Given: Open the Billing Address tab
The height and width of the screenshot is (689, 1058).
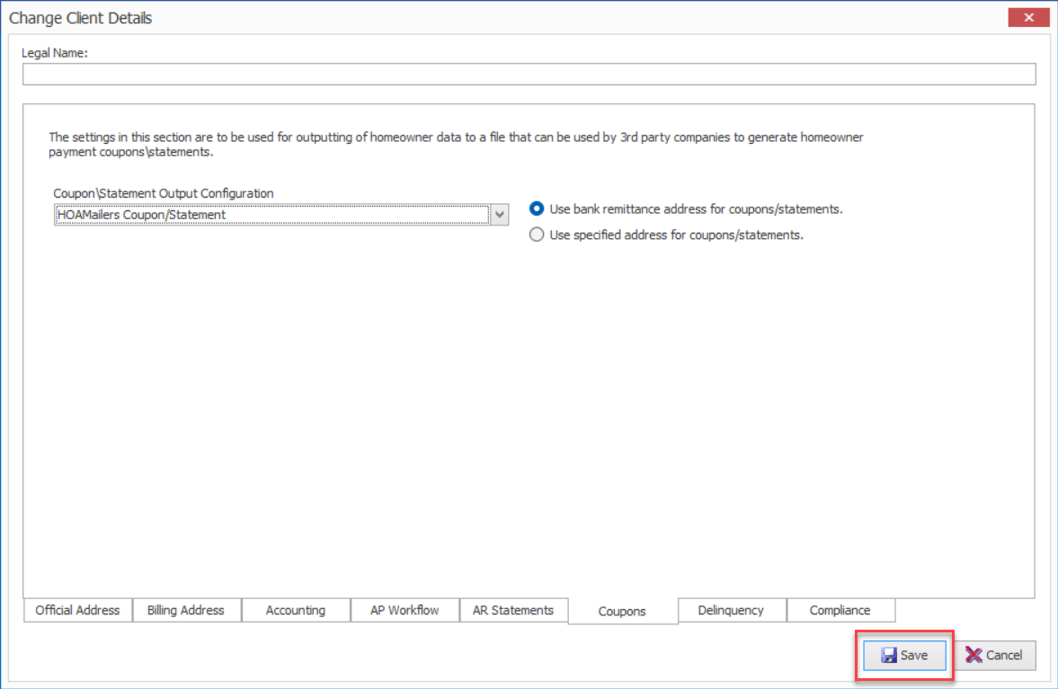Looking at the screenshot, I should (x=186, y=610).
